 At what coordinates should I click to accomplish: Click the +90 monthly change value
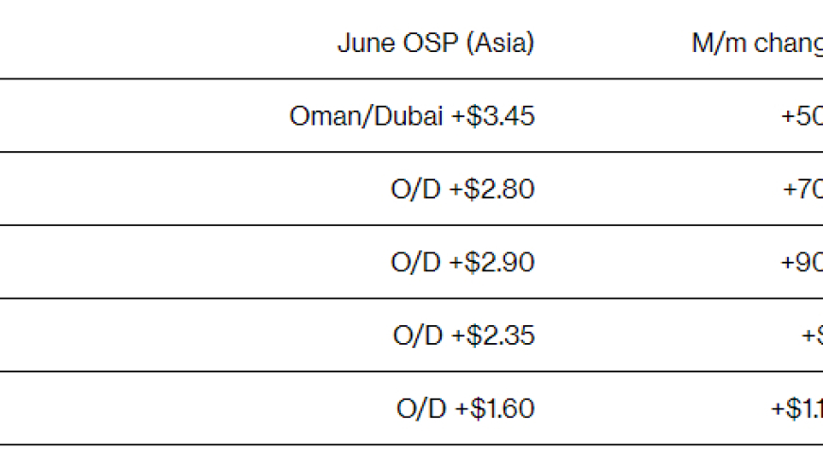tap(802, 262)
